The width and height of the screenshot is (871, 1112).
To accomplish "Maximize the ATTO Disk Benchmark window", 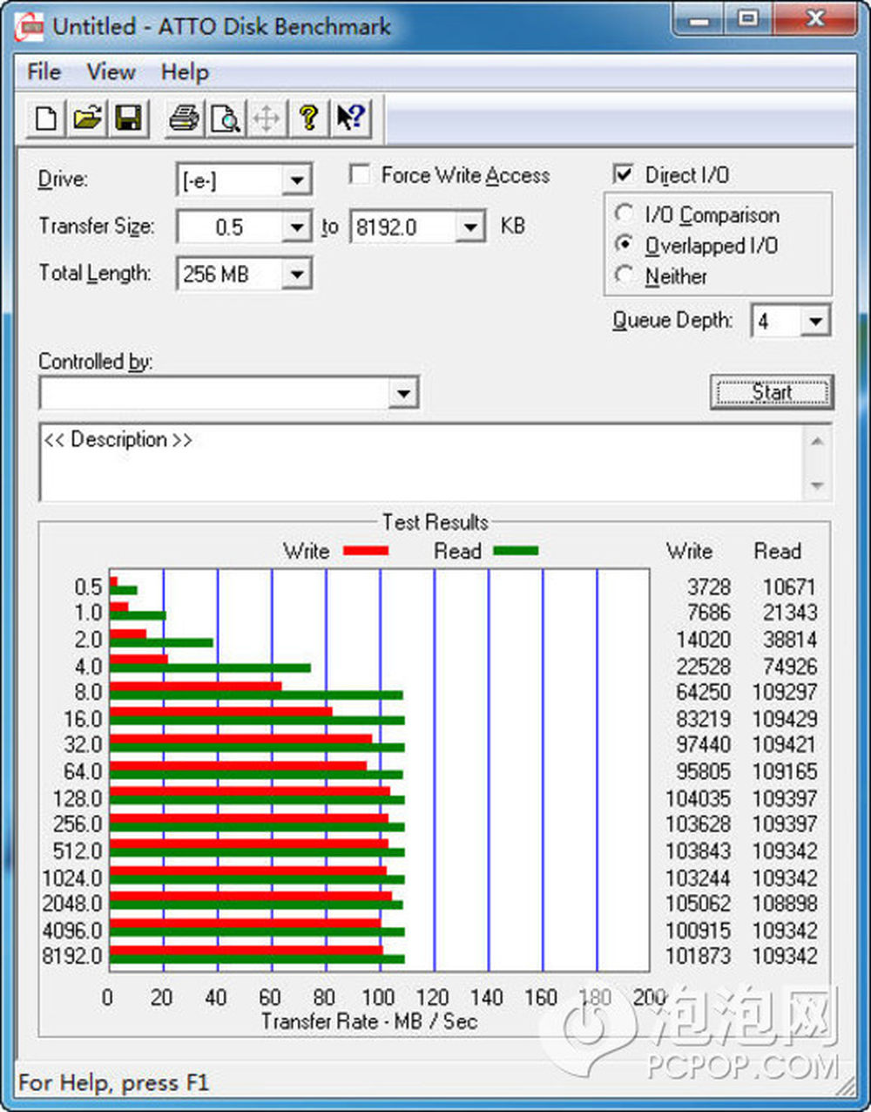I will 747,19.
